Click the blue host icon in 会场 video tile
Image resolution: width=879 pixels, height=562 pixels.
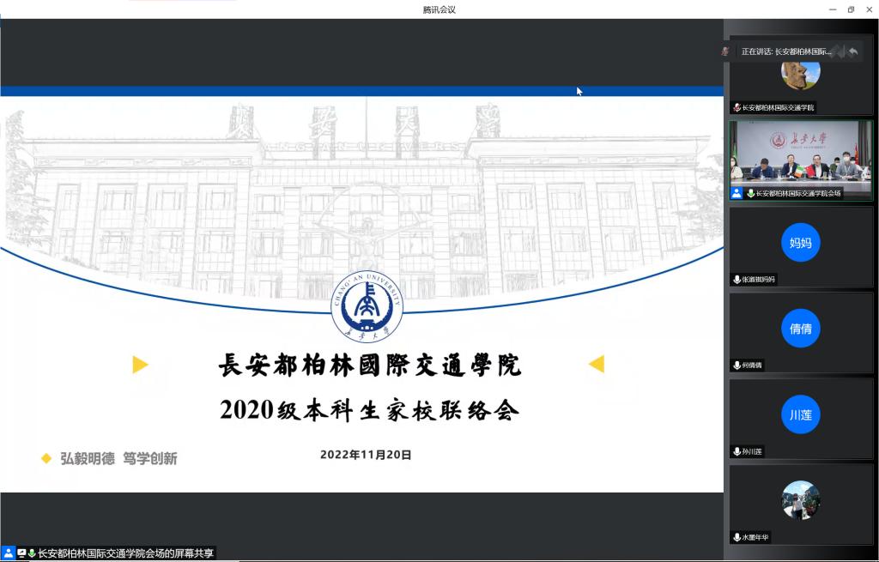point(737,194)
